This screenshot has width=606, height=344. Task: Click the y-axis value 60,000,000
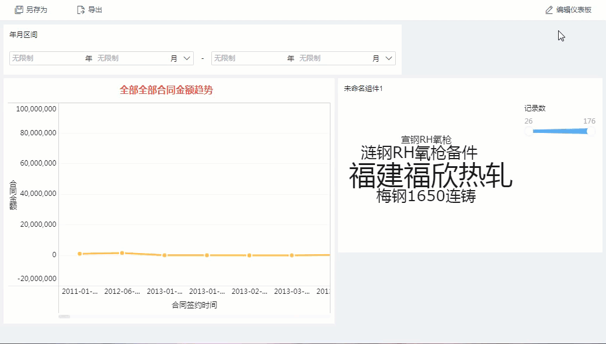[x=39, y=163]
